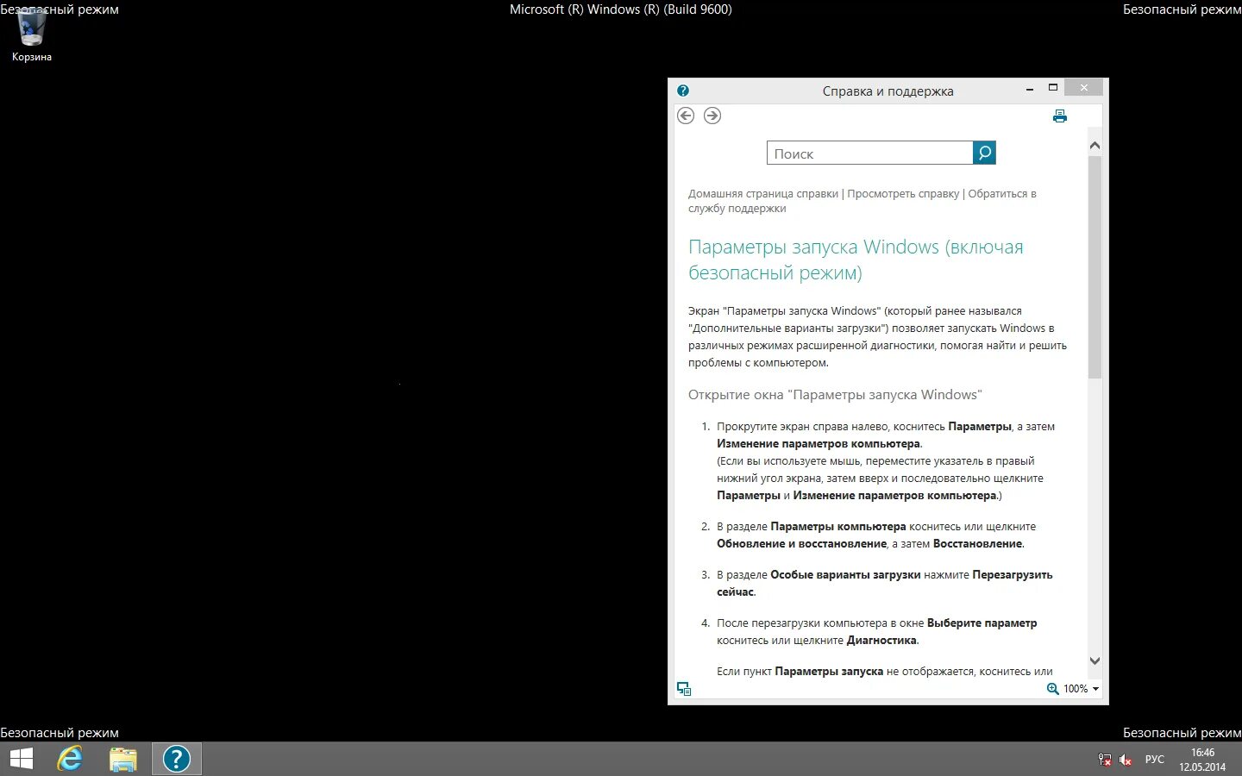1242x776 pixels.
Task: Launch Internet Explorer from taskbar
Action: [x=70, y=759]
